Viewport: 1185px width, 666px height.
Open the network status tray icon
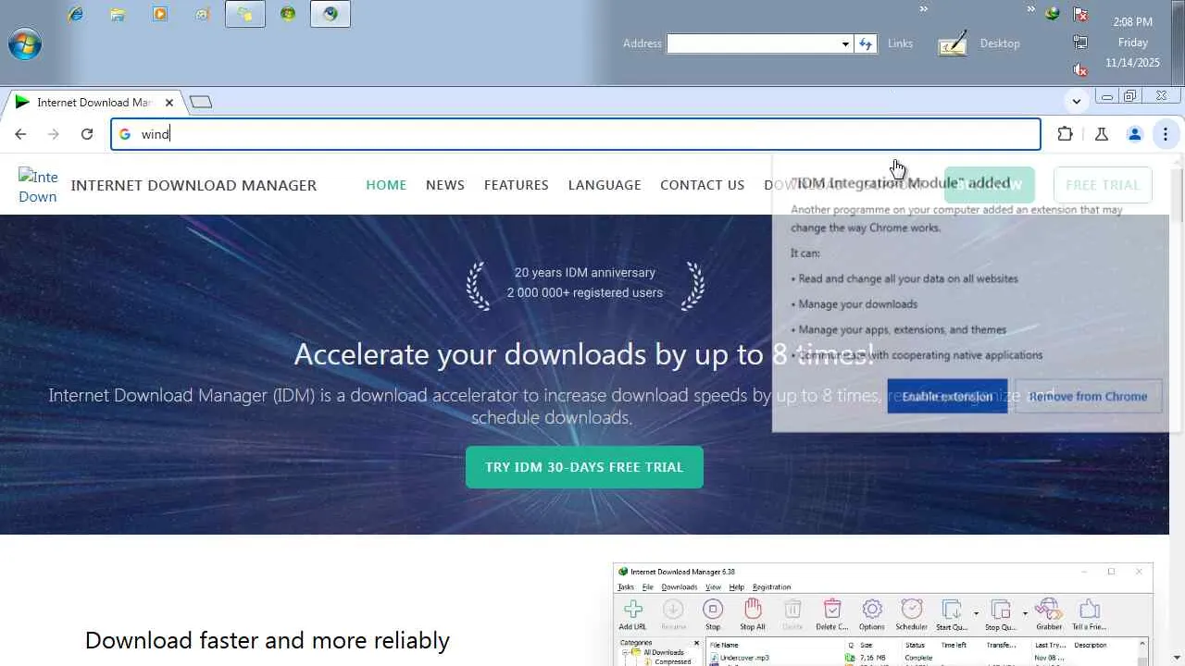click(x=1079, y=42)
